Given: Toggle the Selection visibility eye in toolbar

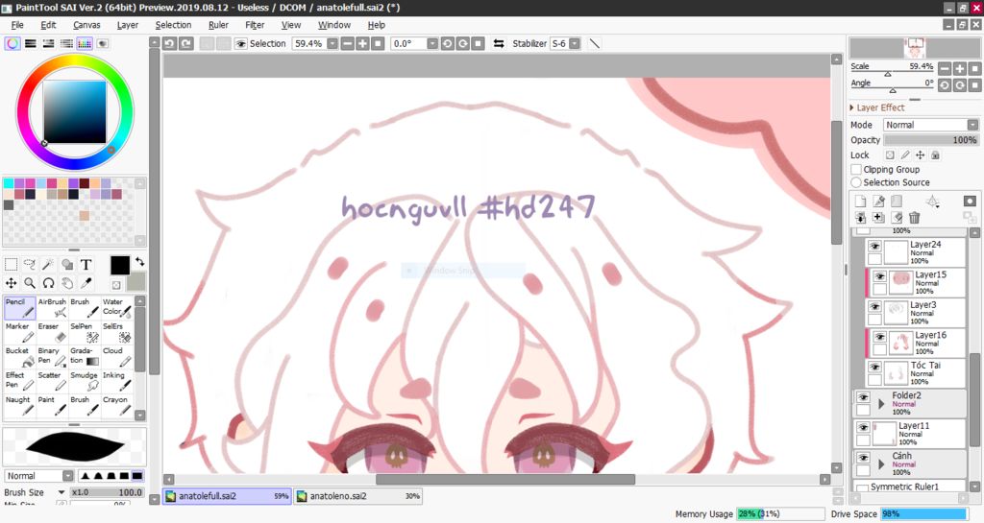Looking at the screenshot, I should pos(240,44).
